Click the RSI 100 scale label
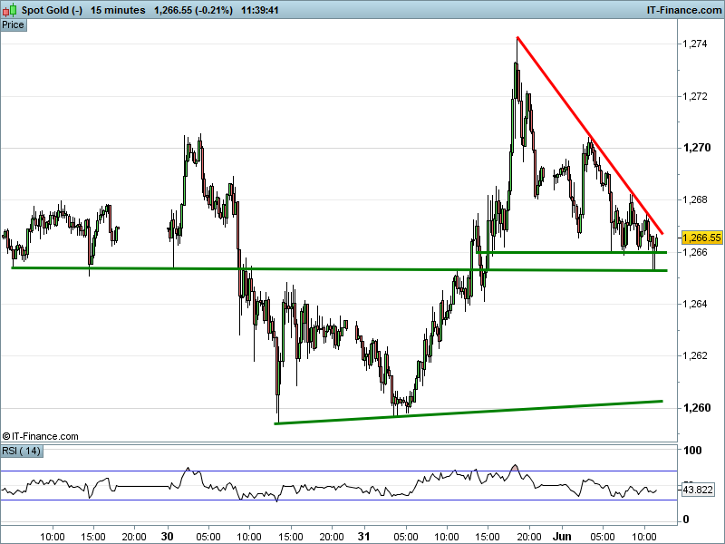The image size is (725, 544). coord(691,450)
